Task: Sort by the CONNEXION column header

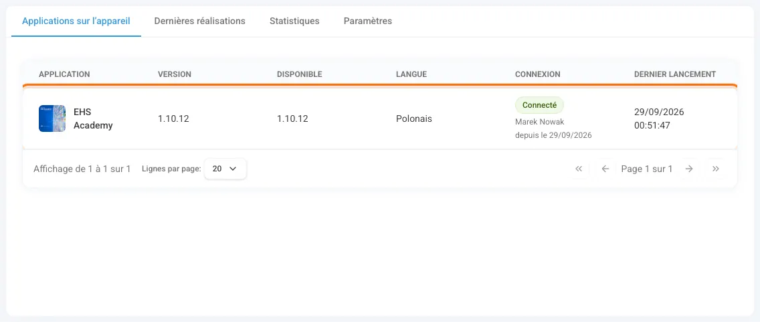Action: click(537, 74)
